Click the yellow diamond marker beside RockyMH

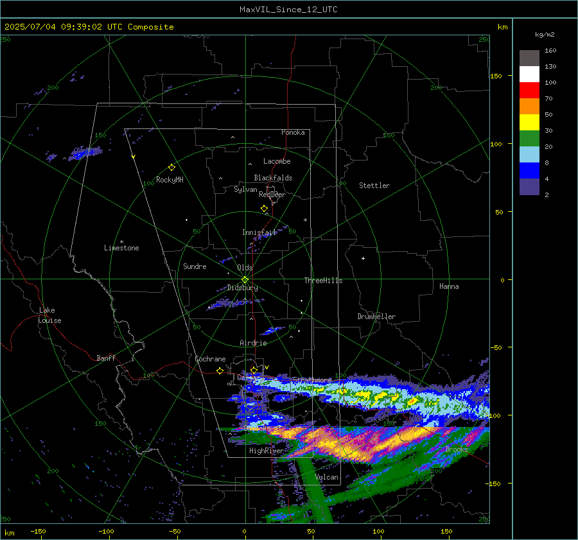(x=171, y=168)
